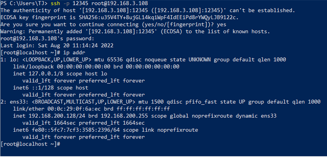
Task: Click the 'mtu 65536' text on lo line
Action: click(x=109, y=60)
